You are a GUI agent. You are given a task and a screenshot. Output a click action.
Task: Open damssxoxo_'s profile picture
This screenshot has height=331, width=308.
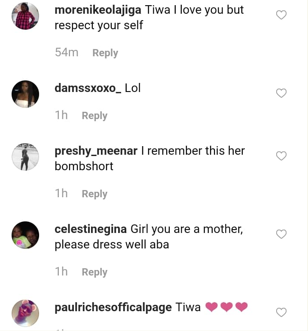[x=25, y=94]
